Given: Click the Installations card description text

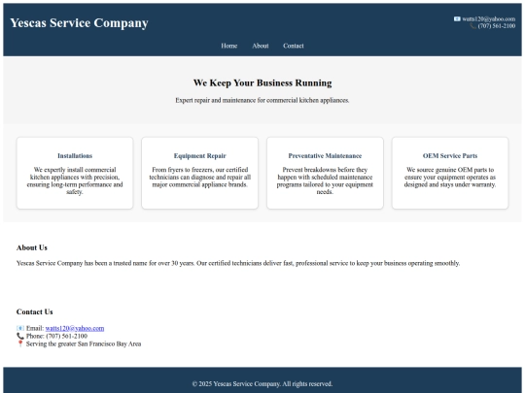Looking at the screenshot, I should [75, 180].
